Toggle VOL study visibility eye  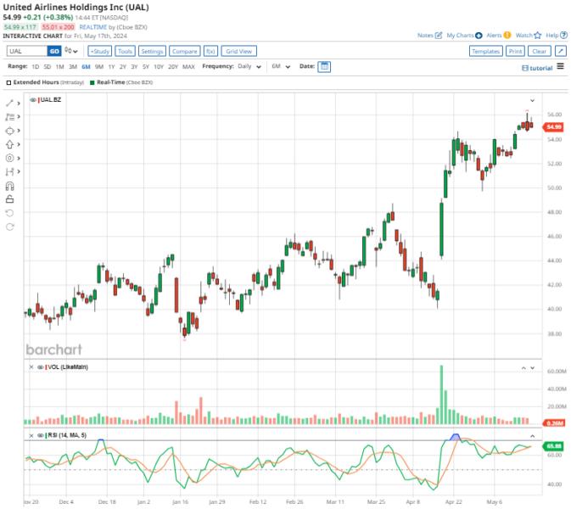(x=41, y=367)
